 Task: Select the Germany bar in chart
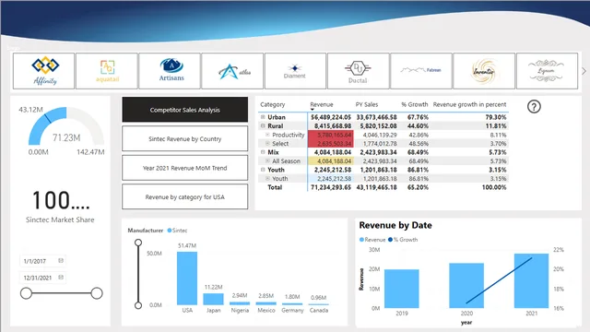pyautogui.click(x=292, y=303)
